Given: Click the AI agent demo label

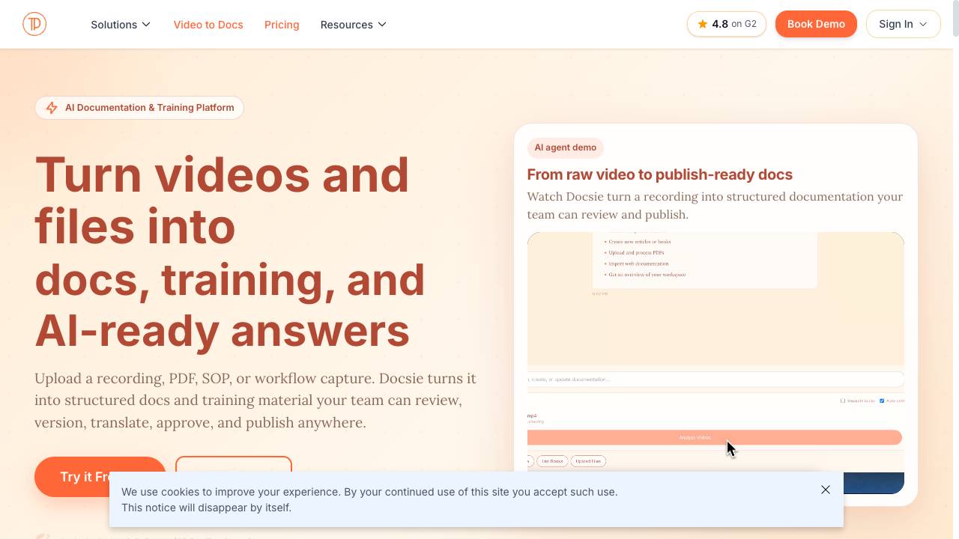Looking at the screenshot, I should point(566,147).
